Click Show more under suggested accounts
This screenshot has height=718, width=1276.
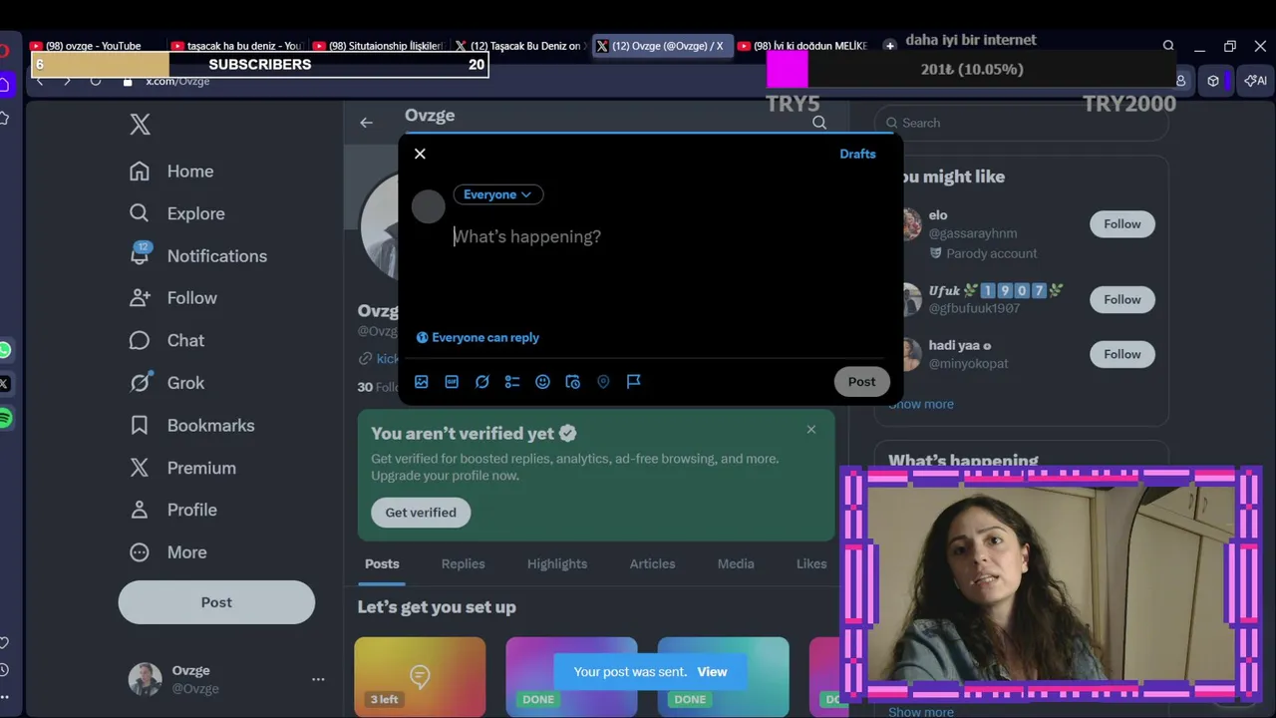click(x=922, y=404)
